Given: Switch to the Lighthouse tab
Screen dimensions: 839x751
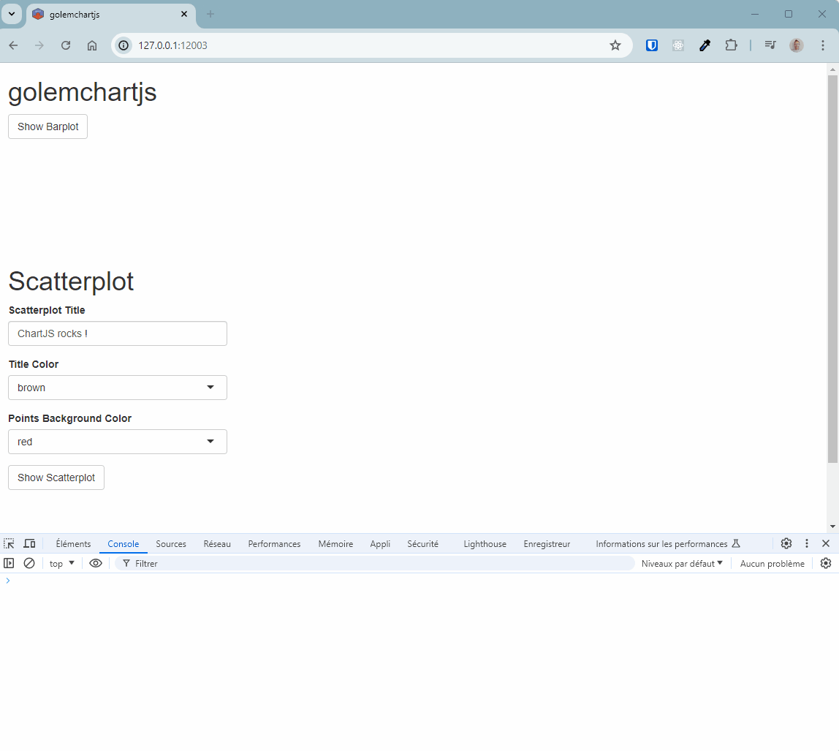Looking at the screenshot, I should tap(485, 544).
